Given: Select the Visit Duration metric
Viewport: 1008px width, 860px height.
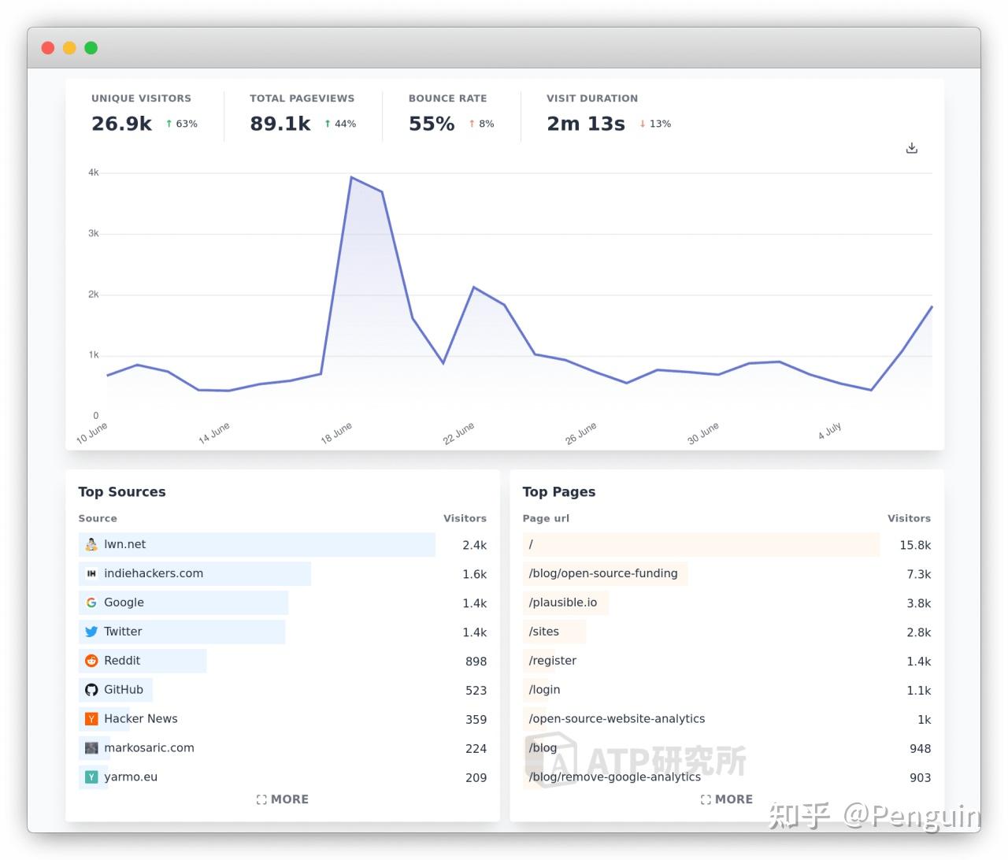Looking at the screenshot, I should point(610,114).
